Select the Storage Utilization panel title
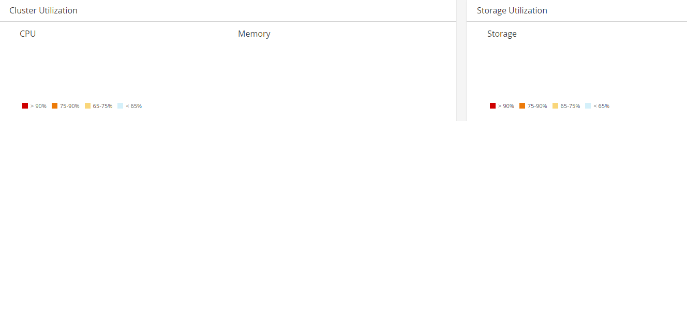The image size is (687, 335). (x=512, y=10)
